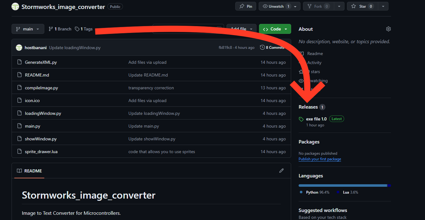This screenshot has height=220, width=425.
Task: Click the Lua 3.6% language link
Action: (x=347, y=192)
